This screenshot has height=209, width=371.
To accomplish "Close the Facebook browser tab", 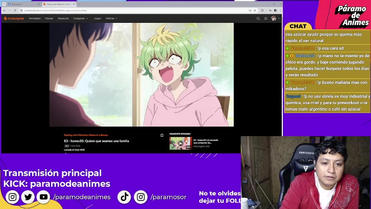I will [x=39, y=4].
